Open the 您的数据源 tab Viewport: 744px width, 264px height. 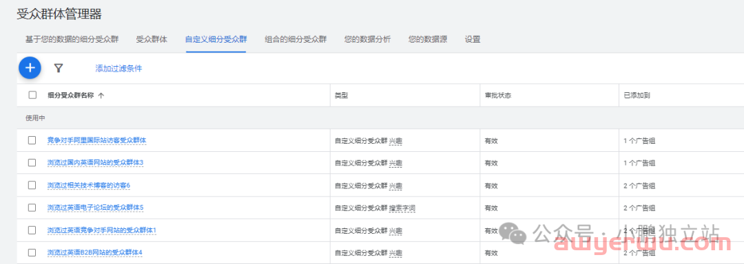tap(428, 39)
